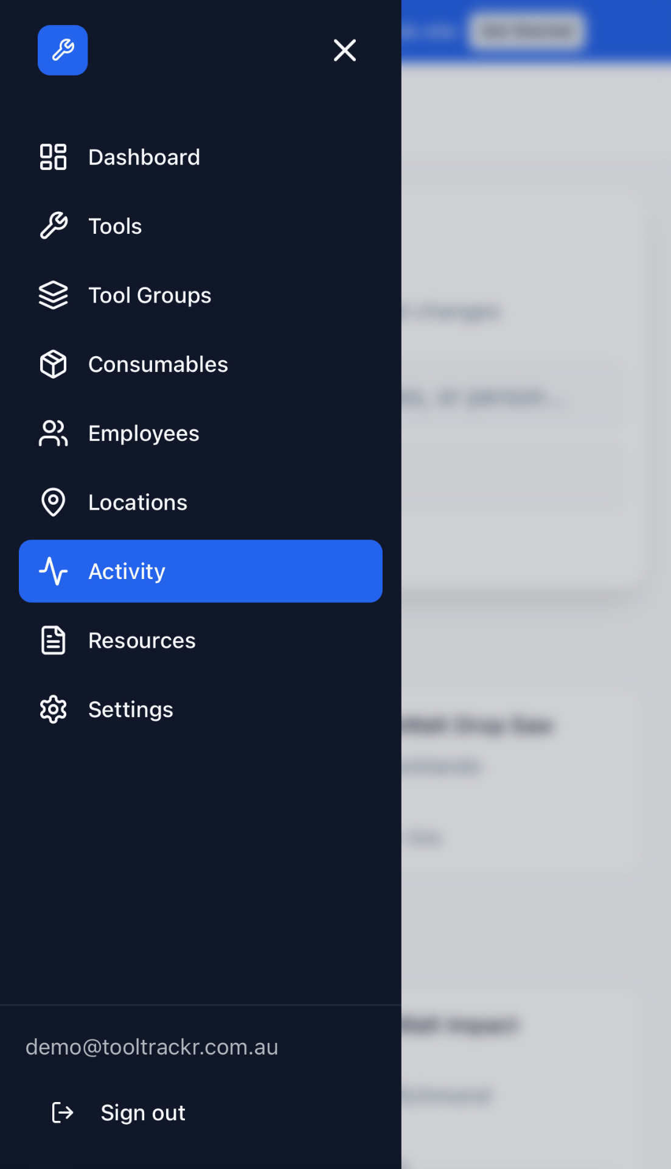The width and height of the screenshot is (671, 1169).
Task: Click the Employees people icon
Action: pos(54,434)
